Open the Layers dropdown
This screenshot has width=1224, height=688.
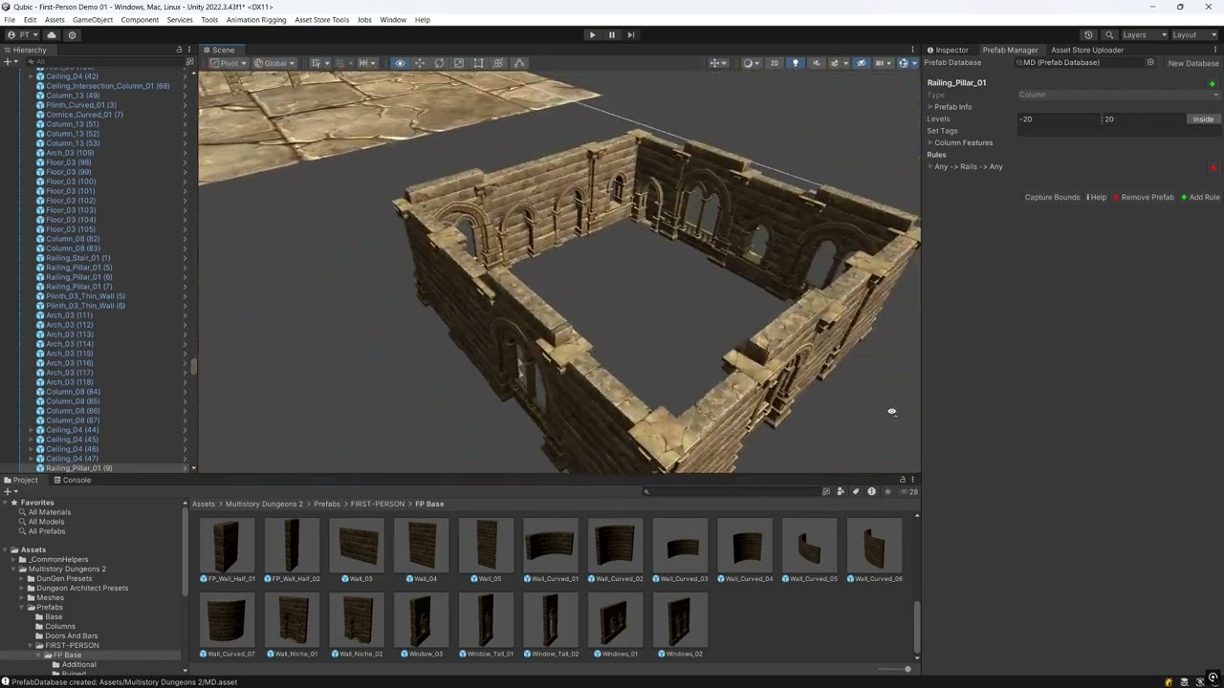(1144, 34)
